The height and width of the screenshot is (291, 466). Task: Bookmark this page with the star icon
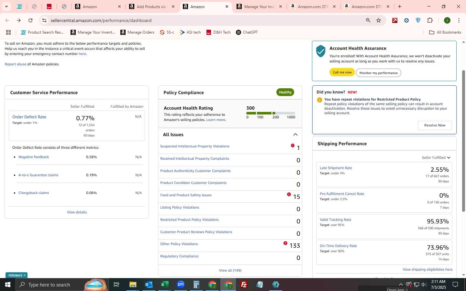coord(379,20)
